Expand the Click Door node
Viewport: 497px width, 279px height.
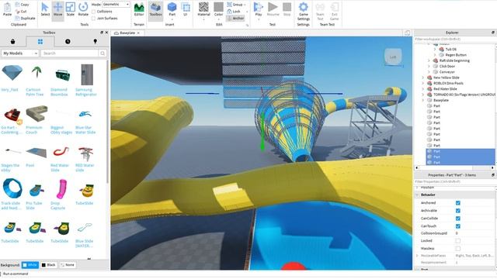(x=429, y=66)
